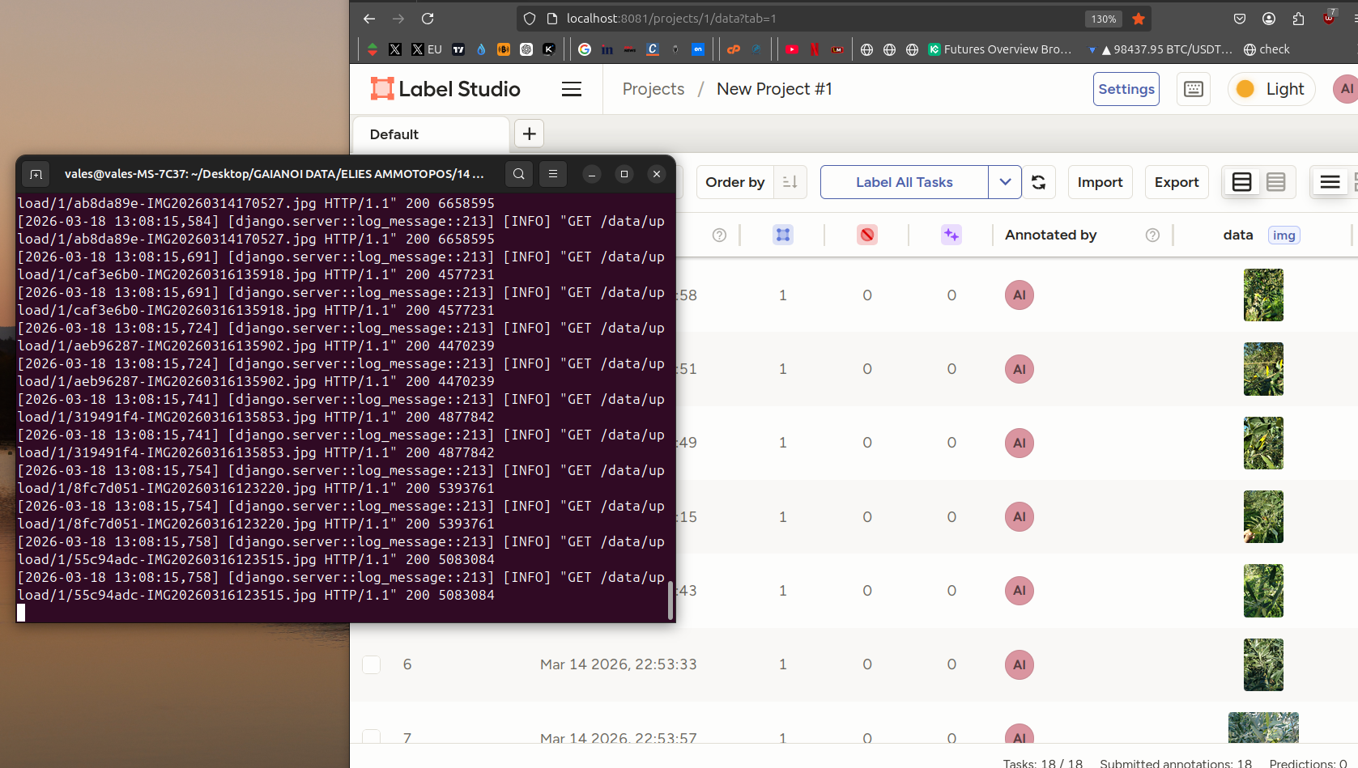Image resolution: width=1358 pixels, height=768 pixels.
Task: Click the cancelled annotations column icon
Action: pyautogui.click(x=866, y=235)
